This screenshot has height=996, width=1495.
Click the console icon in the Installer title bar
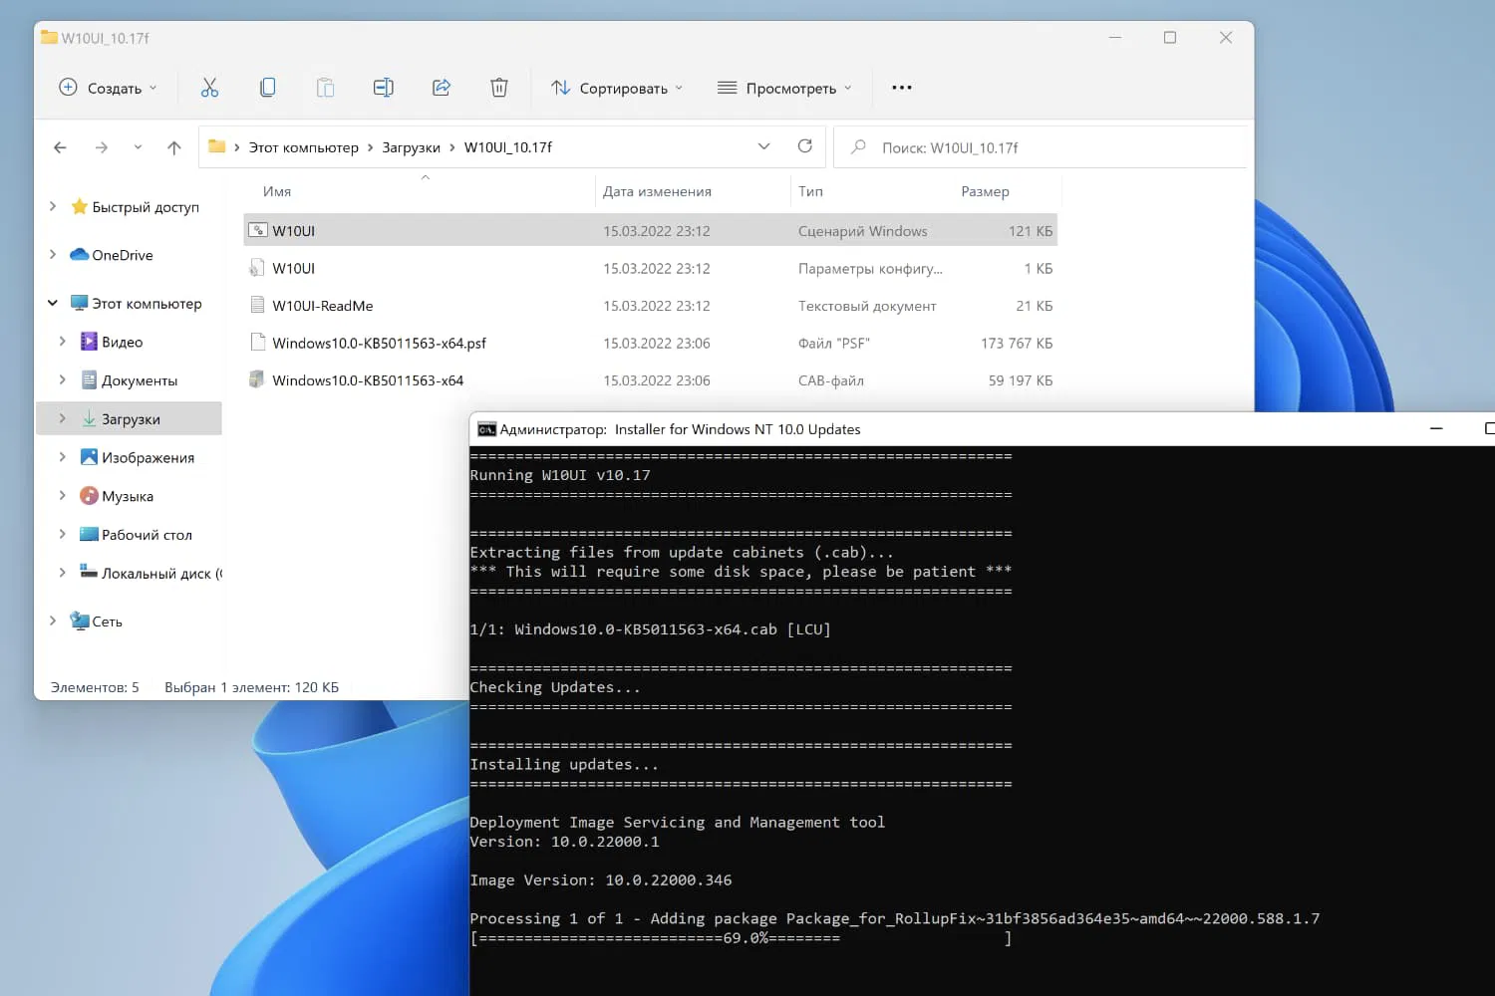pyautogui.click(x=486, y=429)
